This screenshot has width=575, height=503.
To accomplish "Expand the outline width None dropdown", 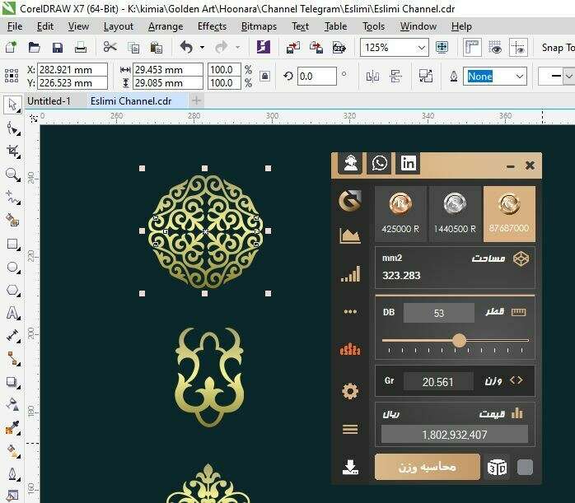I will [x=519, y=77].
